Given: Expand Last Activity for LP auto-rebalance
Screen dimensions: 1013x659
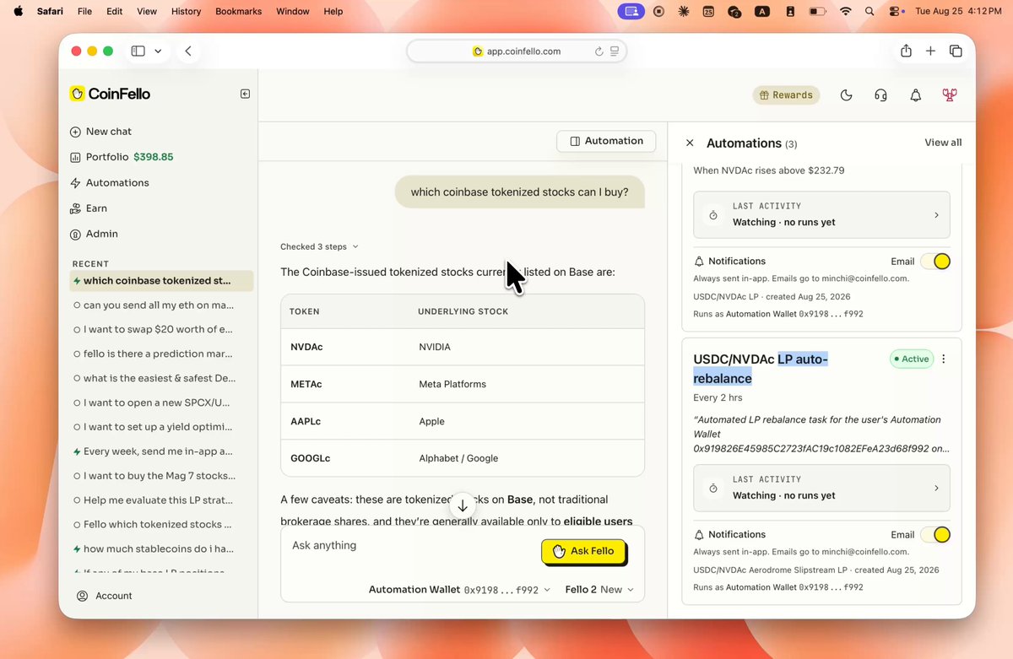Looking at the screenshot, I should (x=821, y=488).
